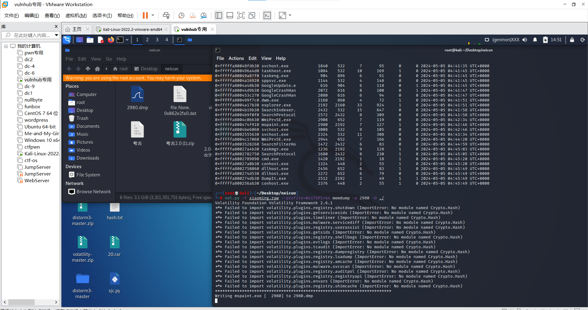Open the notifications bell in Kali panel
The image size is (588, 310).
(535, 40)
